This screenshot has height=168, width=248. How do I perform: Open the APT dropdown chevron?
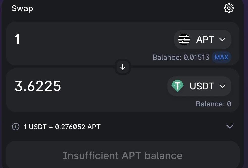coord(222,39)
